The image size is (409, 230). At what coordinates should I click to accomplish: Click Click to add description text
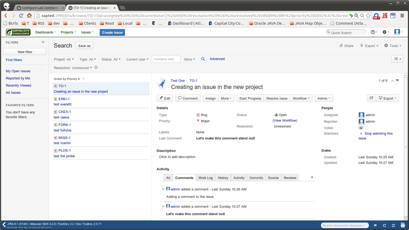coord(177,157)
